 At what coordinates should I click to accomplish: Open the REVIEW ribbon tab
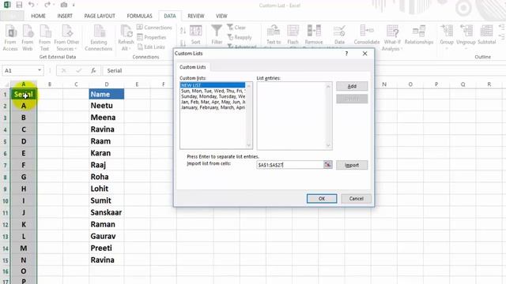195,16
